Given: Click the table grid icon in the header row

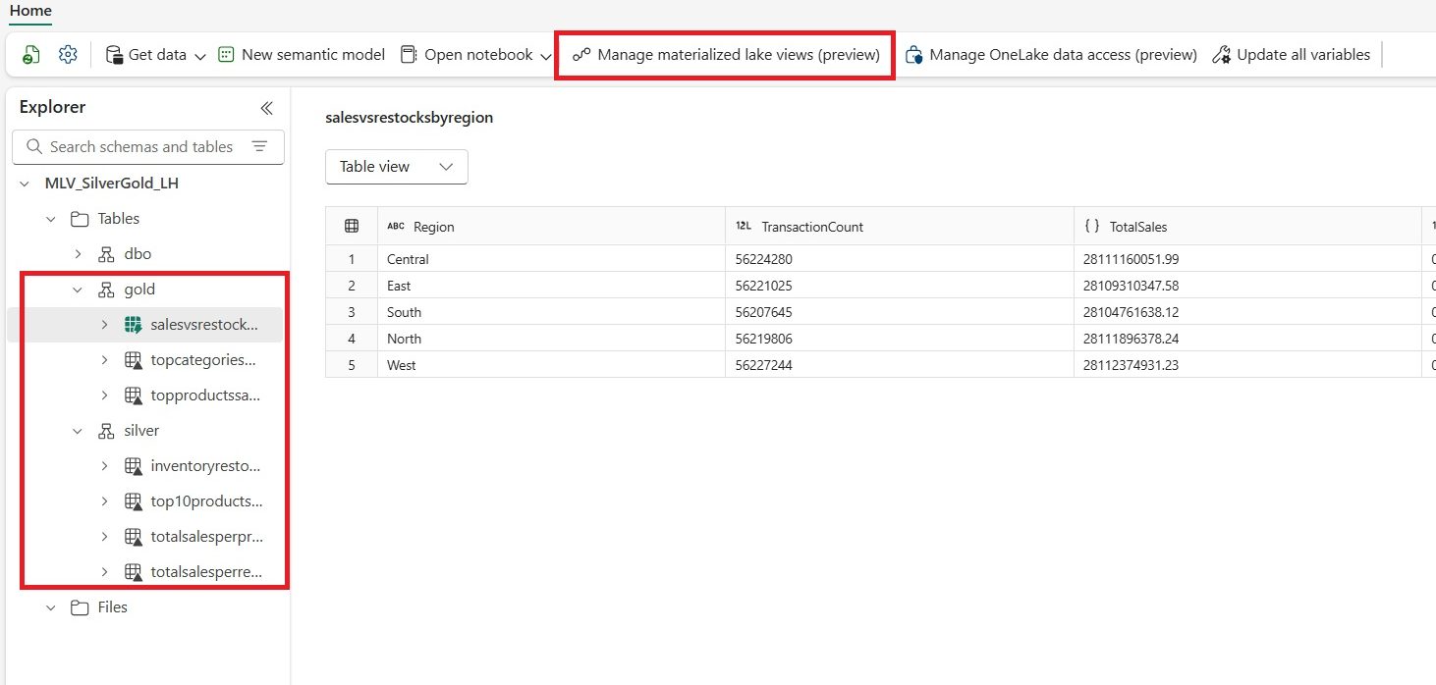Looking at the screenshot, I should point(351,225).
